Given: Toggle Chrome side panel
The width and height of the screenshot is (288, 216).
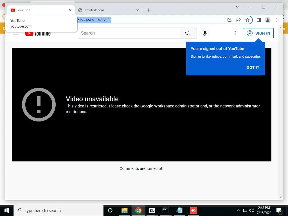Looking at the screenshot, I should pyautogui.click(x=259, y=20).
